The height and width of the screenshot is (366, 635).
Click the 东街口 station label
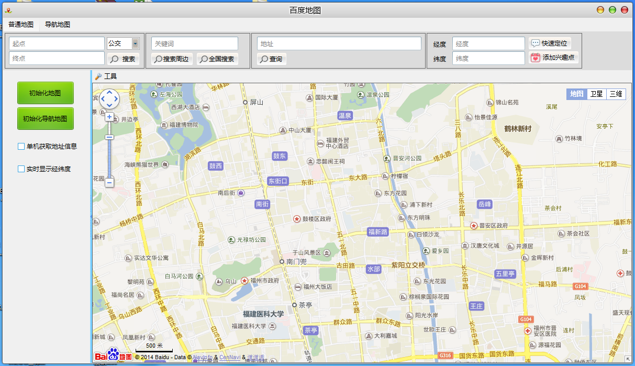coord(278,181)
